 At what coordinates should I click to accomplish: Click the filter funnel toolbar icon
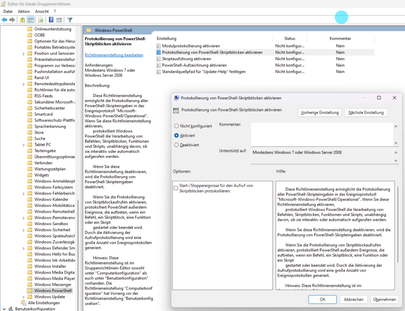click(70, 20)
